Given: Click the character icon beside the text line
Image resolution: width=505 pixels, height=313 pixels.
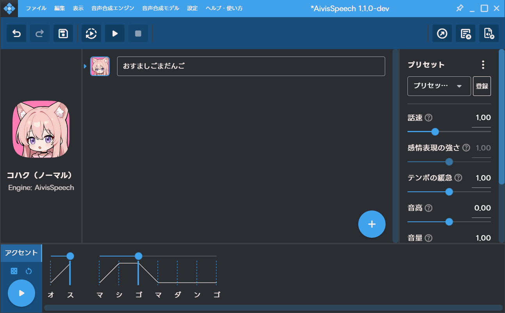Looking at the screenshot, I should 100,66.
